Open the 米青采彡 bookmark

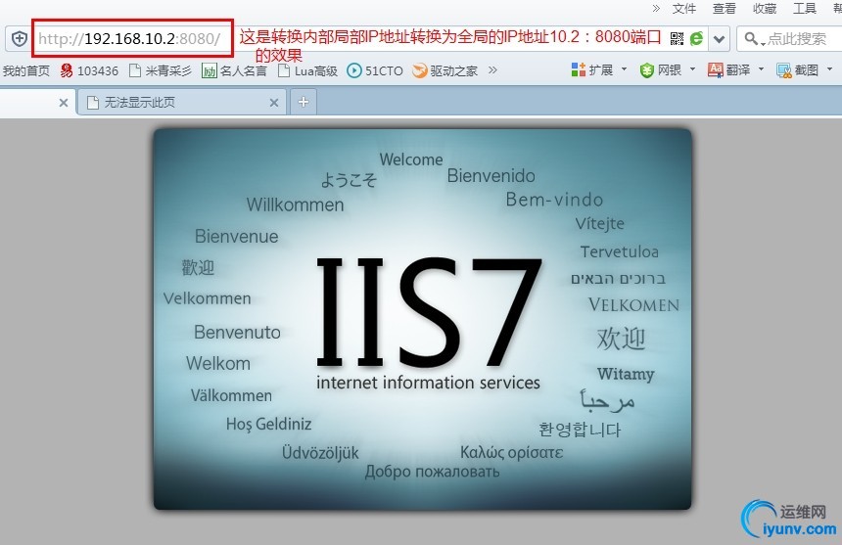click(x=161, y=70)
